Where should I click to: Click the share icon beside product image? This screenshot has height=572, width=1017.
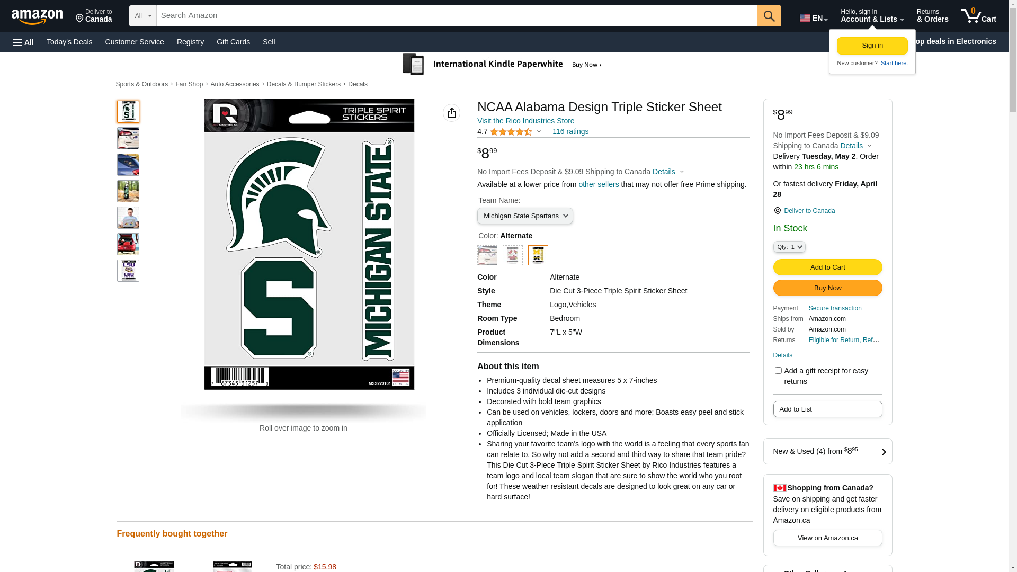451,113
